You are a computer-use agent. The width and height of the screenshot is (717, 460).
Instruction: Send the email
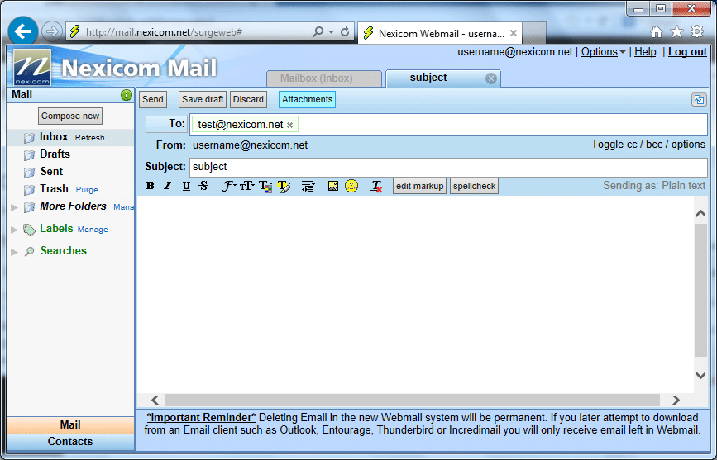[x=153, y=100]
